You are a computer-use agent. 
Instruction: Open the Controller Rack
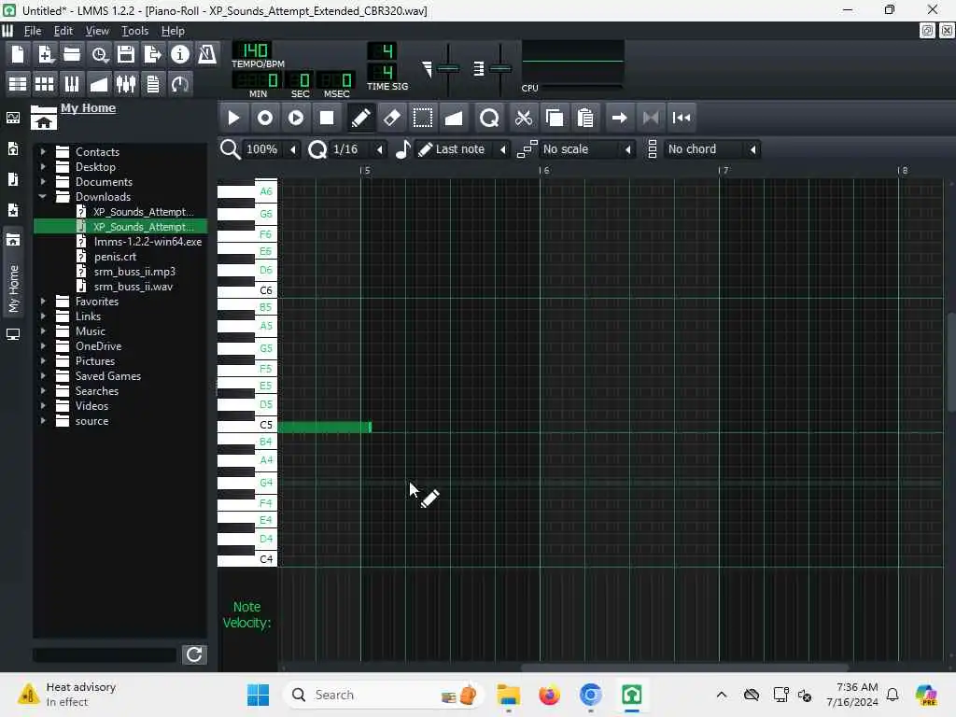[180, 83]
